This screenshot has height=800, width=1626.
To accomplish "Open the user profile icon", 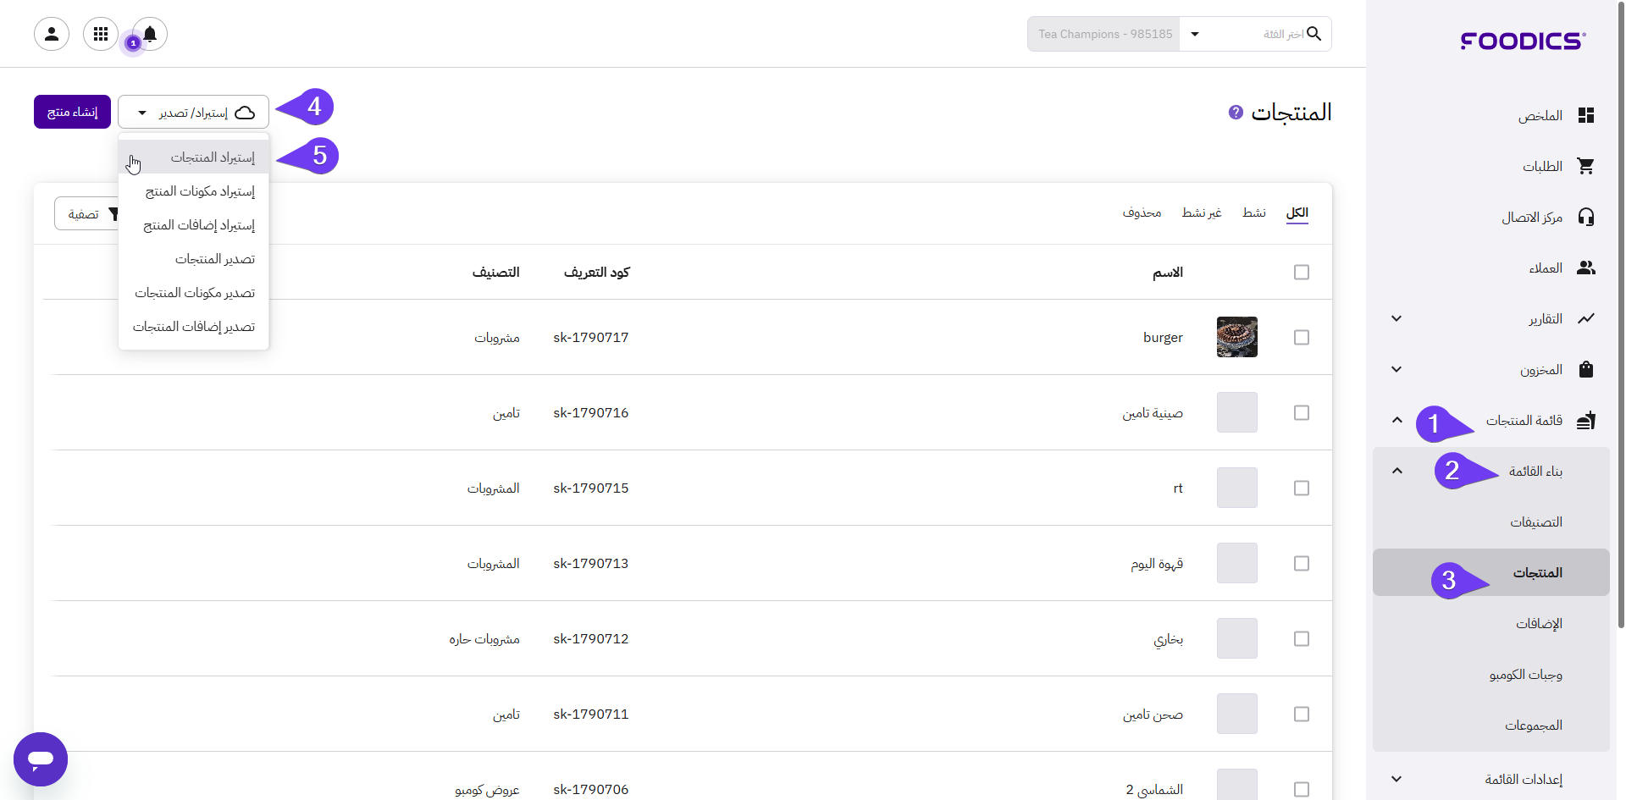I will 52,34.
